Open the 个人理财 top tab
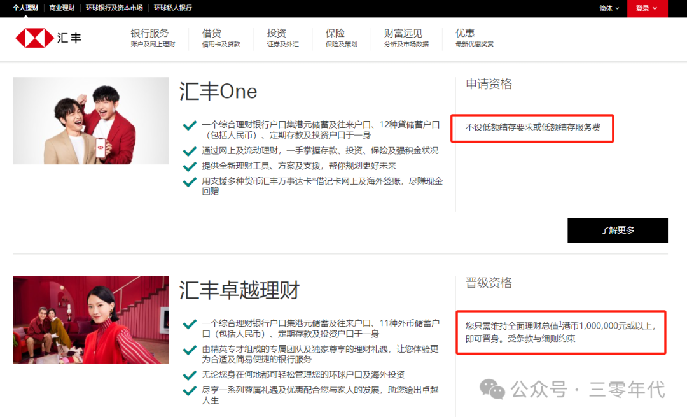 point(25,8)
